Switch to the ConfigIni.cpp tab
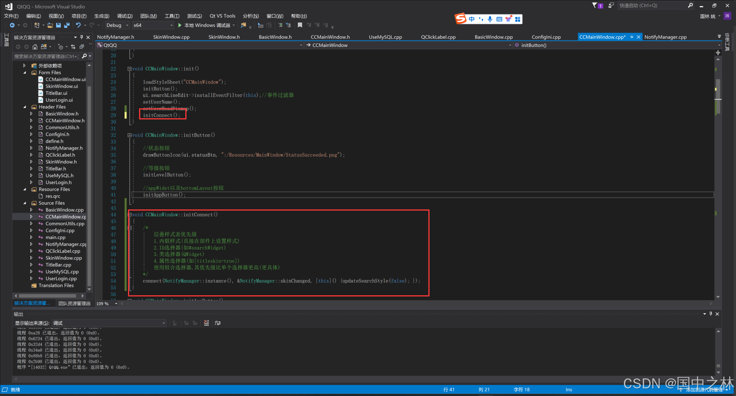This screenshot has height=396, width=736. (x=546, y=37)
